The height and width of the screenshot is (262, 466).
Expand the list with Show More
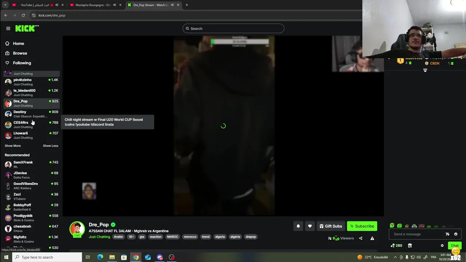pyautogui.click(x=13, y=146)
